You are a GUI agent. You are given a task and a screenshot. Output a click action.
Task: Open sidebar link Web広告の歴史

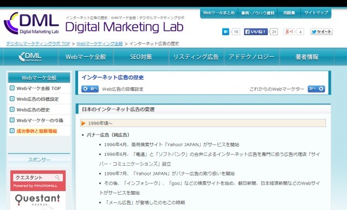point(33,110)
